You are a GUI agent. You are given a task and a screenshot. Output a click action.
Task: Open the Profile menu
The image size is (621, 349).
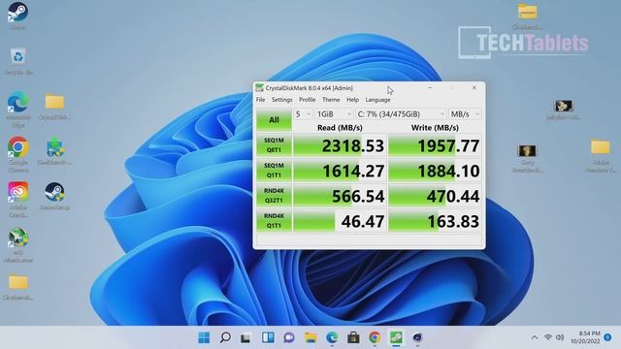(x=307, y=100)
